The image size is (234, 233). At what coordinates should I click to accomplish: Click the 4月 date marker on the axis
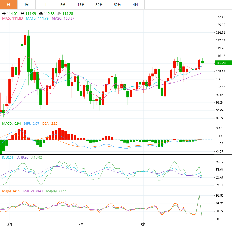81,224
